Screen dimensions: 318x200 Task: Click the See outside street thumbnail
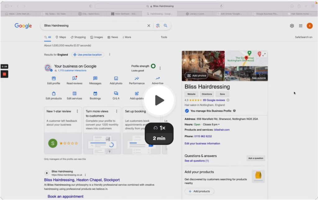pyautogui.click(x=246, y=74)
